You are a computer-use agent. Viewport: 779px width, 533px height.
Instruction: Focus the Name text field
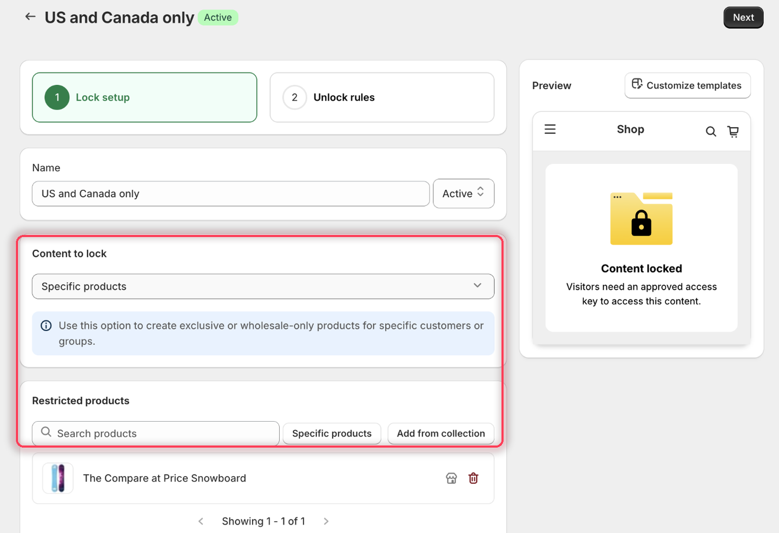coord(231,194)
